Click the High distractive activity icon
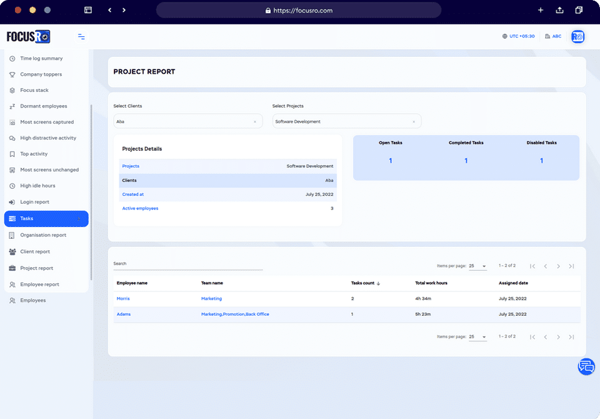The width and height of the screenshot is (600, 419). point(12,138)
